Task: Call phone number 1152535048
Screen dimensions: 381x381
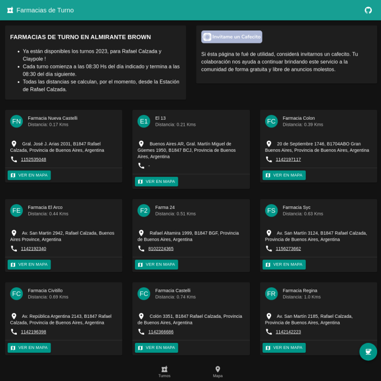Action: (34, 159)
